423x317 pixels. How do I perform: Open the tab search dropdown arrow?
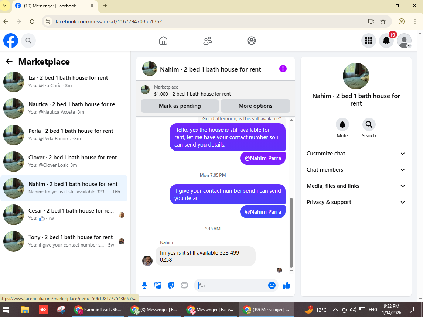(4, 6)
